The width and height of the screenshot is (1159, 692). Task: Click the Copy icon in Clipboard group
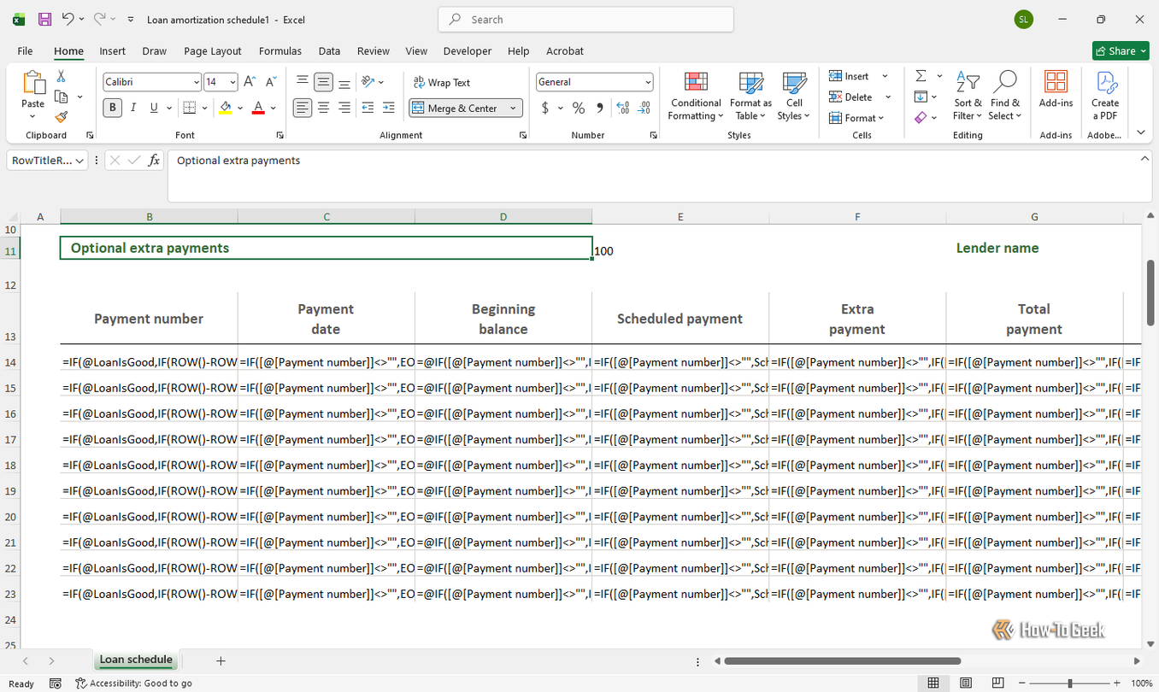point(62,97)
